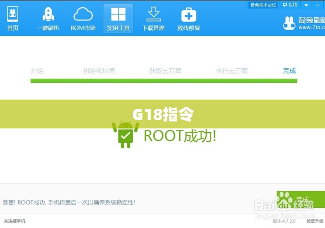Minimize the window with dash button
325x228 pixels.
coord(318,5)
